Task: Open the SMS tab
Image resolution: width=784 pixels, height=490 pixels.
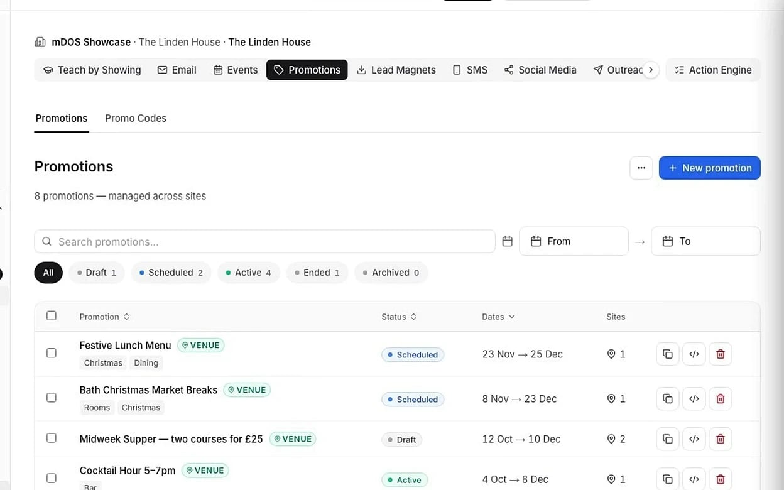Action: click(471, 70)
